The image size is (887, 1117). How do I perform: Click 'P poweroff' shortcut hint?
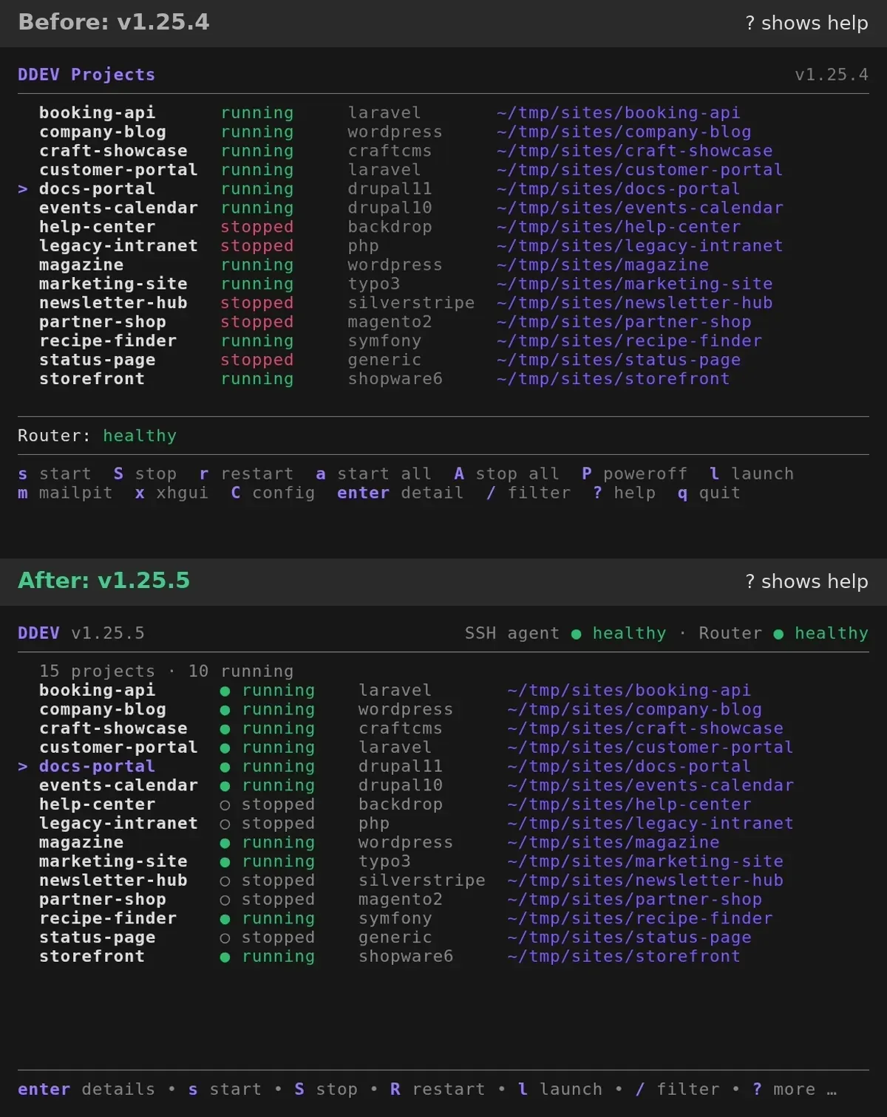pyautogui.click(x=634, y=474)
